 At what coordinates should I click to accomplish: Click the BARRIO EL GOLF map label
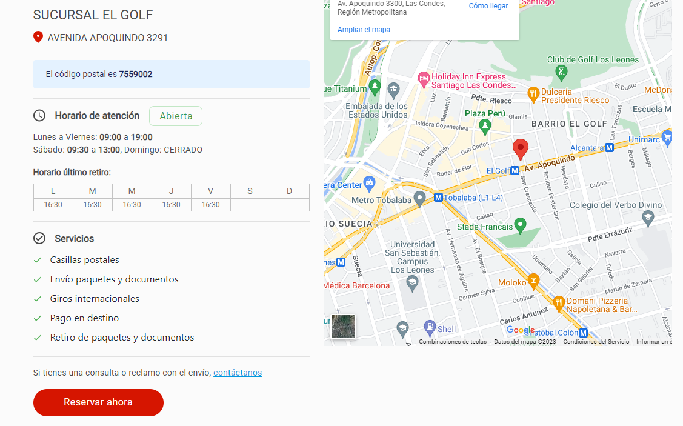pos(569,124)
